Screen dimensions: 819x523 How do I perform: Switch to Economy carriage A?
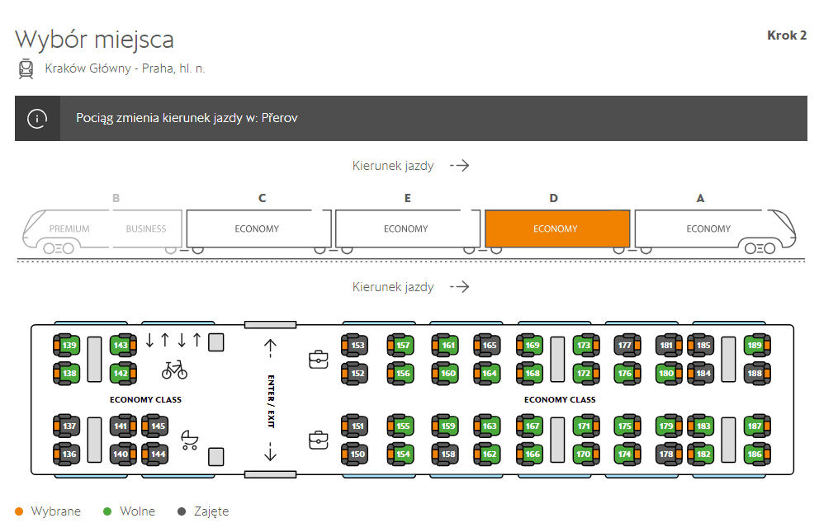point(714,229)
